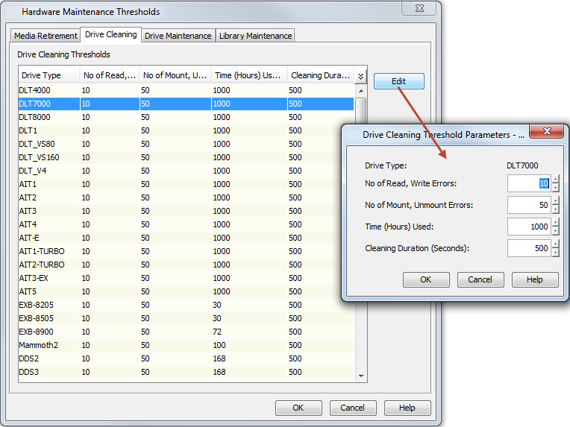Click the Cleaning Duration (Seconds) input field
This screenshot has height=427, width=570.
coord(529,248)
